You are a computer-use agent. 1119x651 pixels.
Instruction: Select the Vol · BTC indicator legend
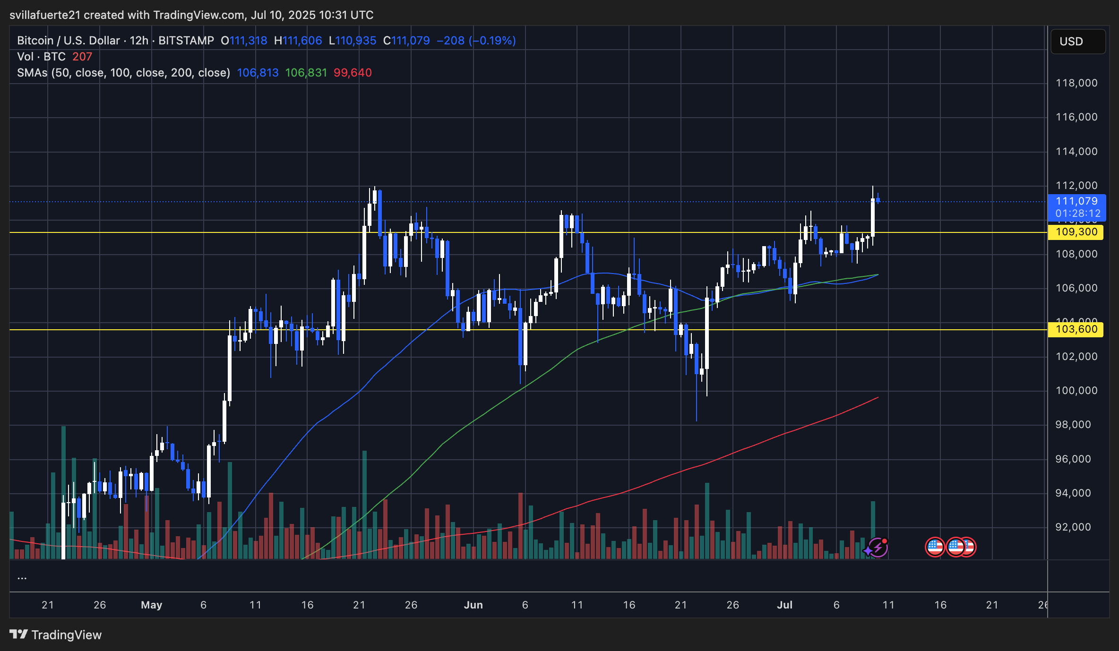[41, 57]
